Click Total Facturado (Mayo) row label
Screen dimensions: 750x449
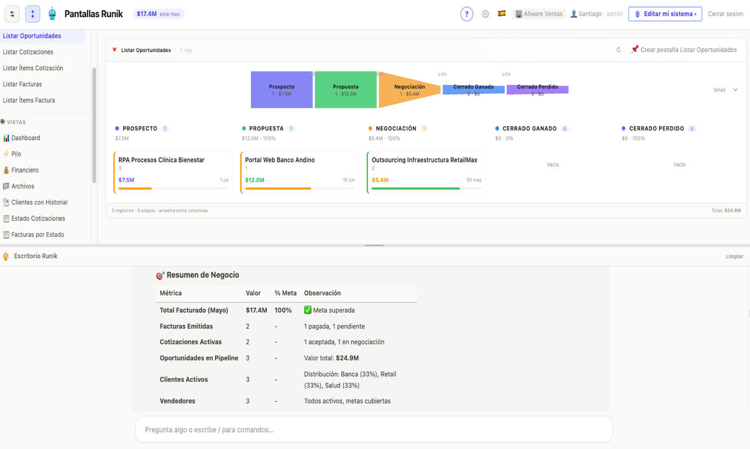point(194,310)
